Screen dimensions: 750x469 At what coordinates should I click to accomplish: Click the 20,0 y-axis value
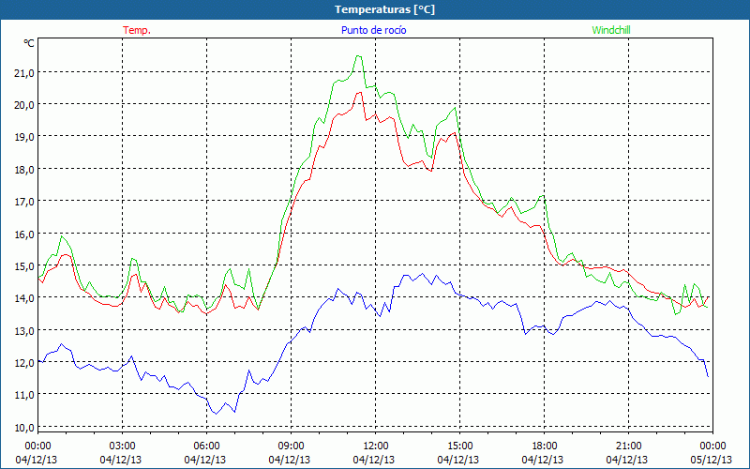coord(25,105)
